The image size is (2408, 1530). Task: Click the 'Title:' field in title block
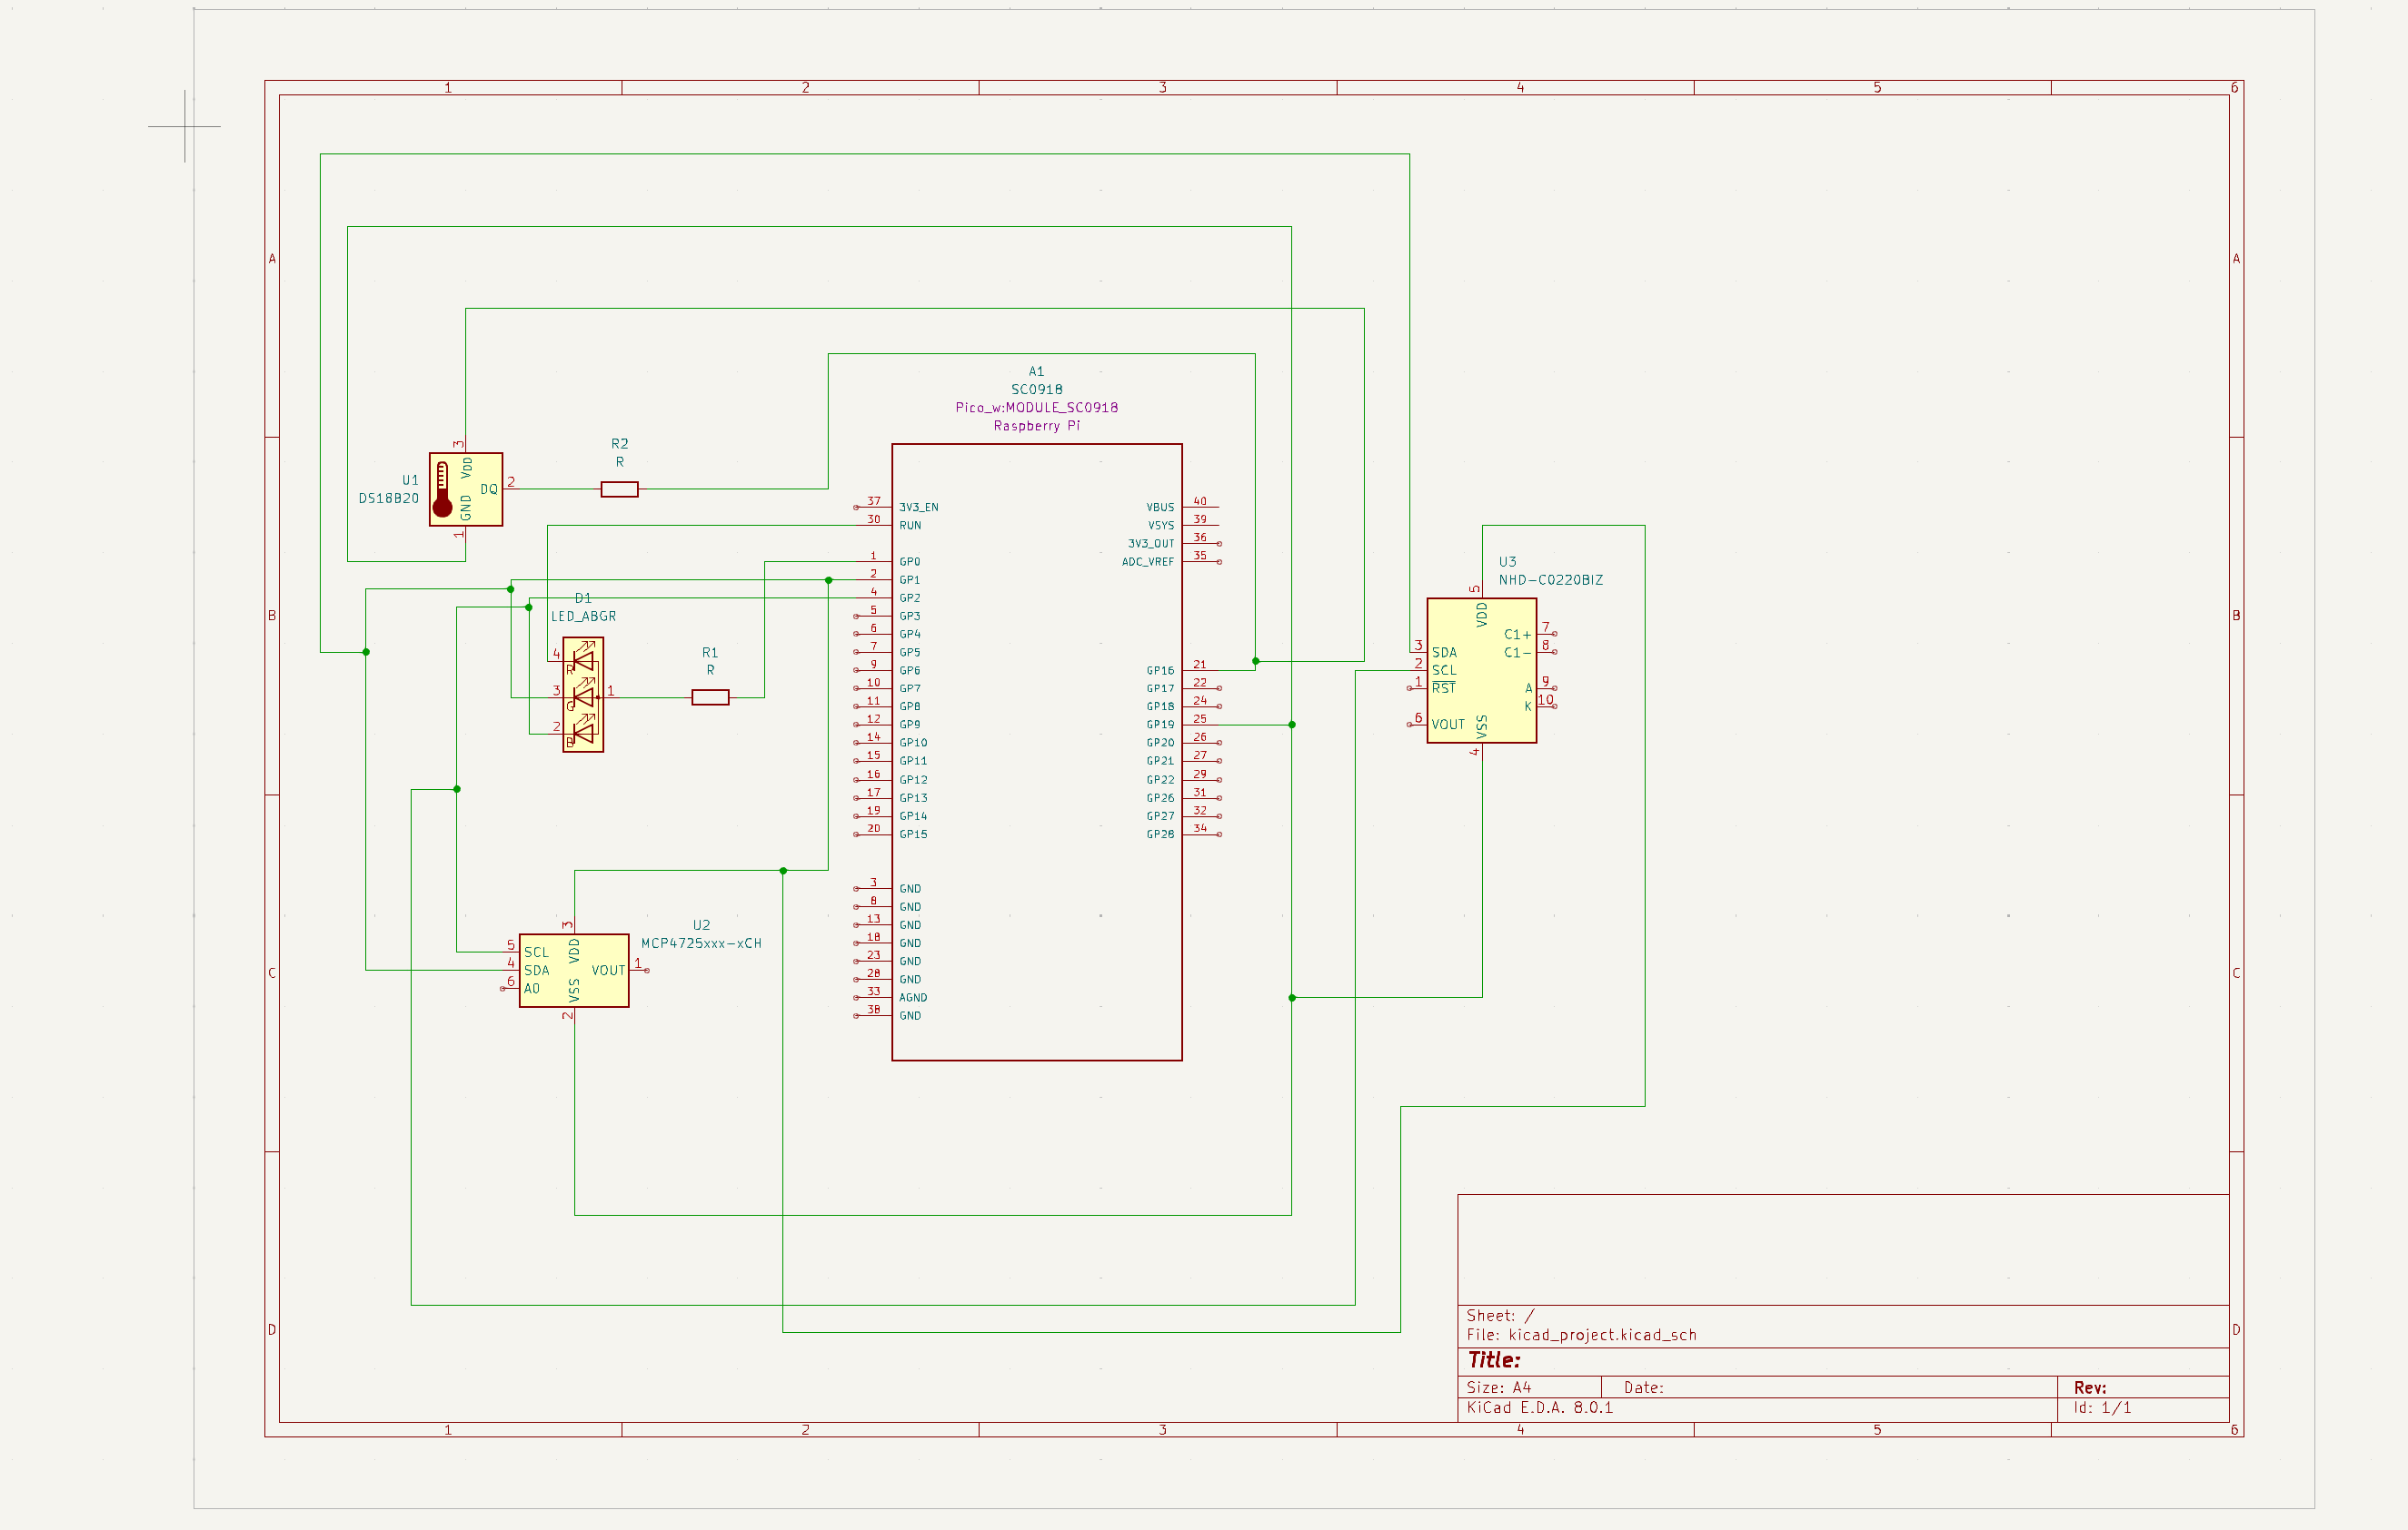click(x=1494, y=1360)
